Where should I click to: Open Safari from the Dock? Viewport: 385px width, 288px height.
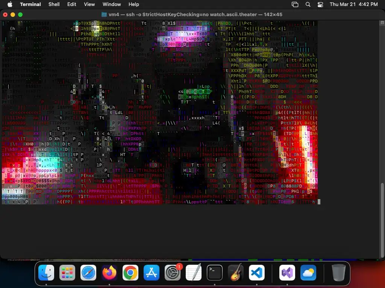pos(88,273)
